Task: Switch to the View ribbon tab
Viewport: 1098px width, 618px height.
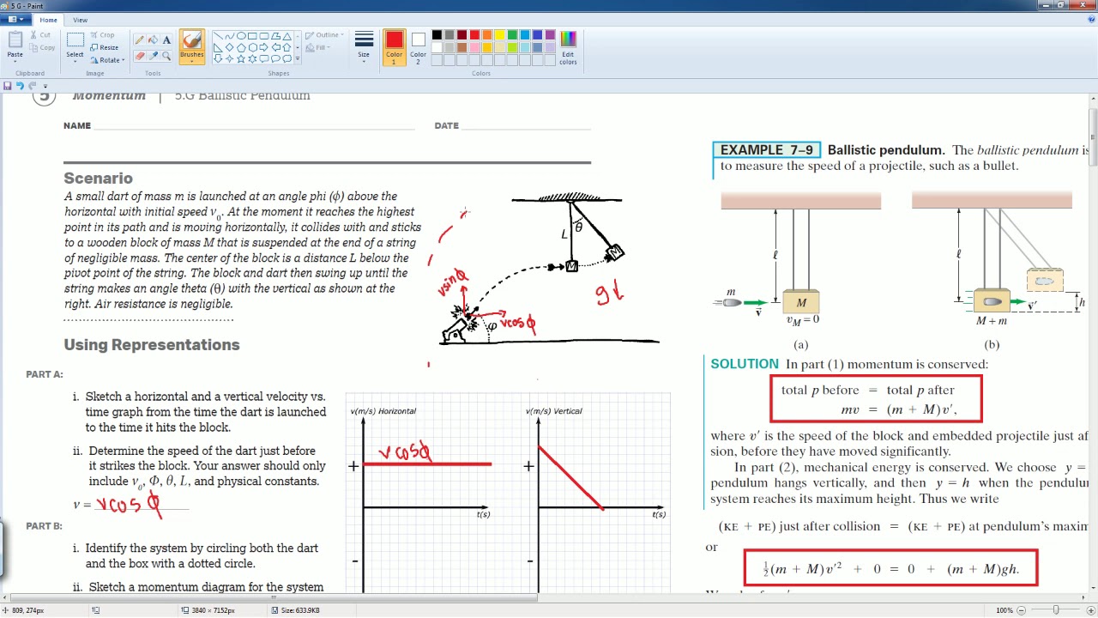Action: tap(80, 20)
